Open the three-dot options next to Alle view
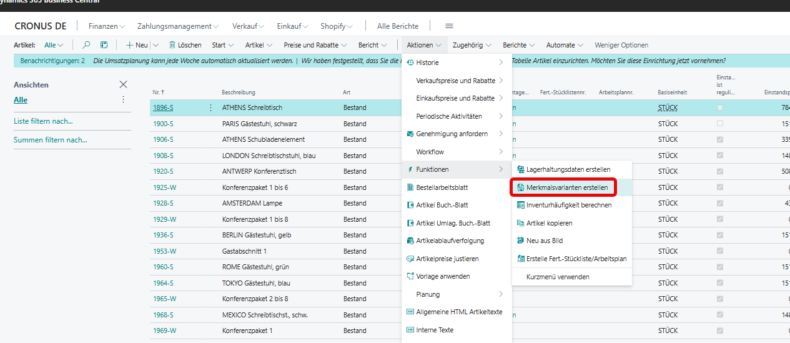This screenshot has width=790, height=343. click(123, 100)
